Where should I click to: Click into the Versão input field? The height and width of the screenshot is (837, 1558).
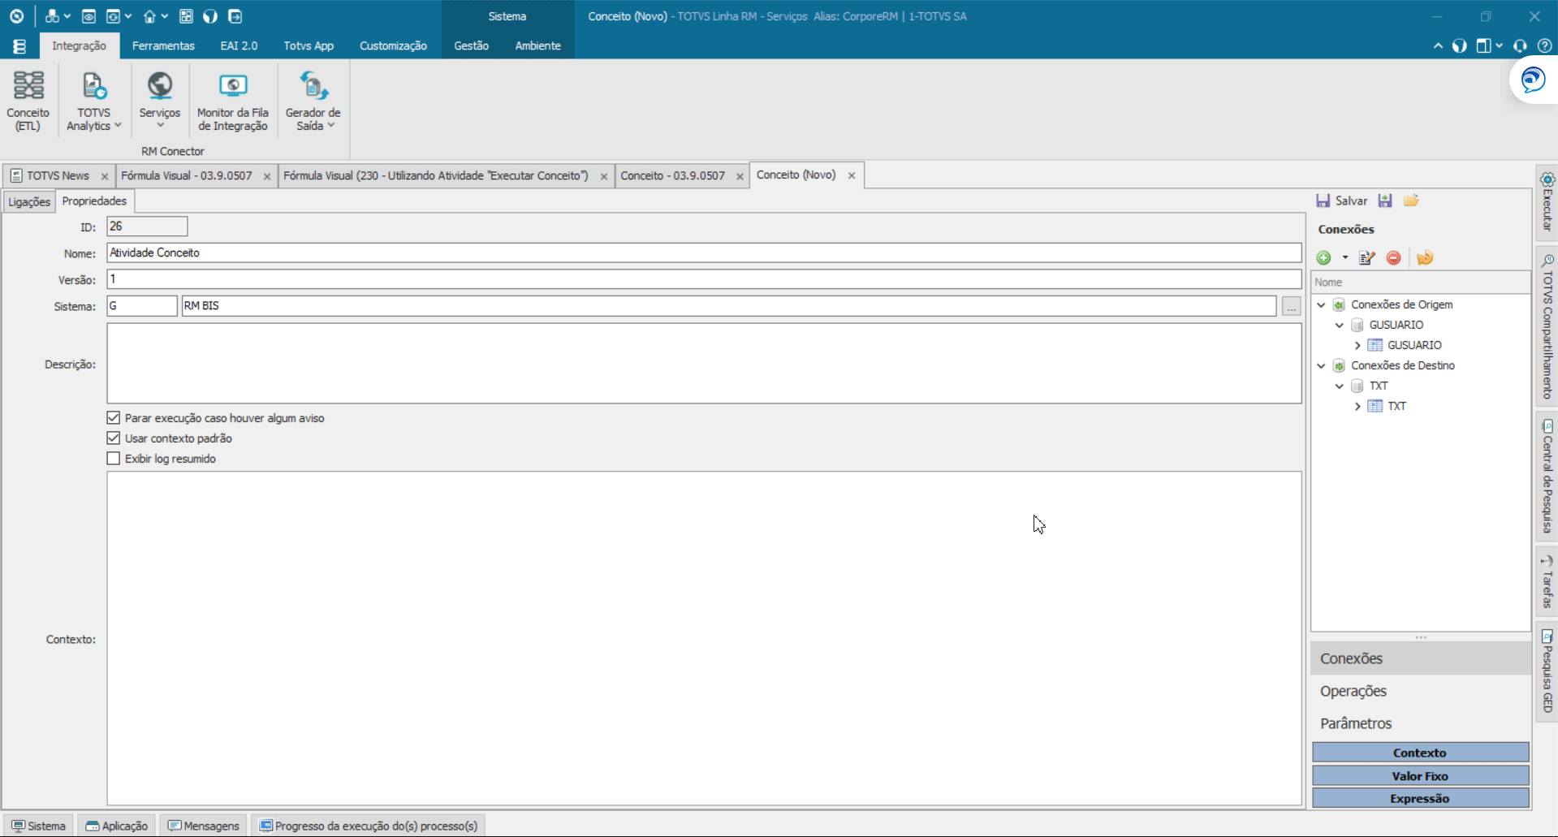(704, 279)
